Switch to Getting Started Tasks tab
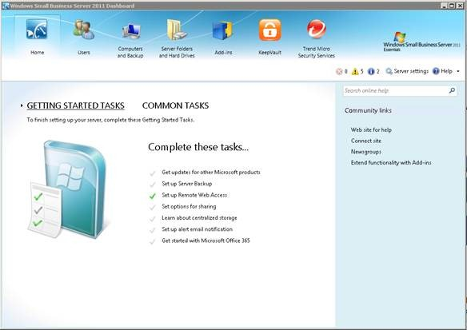 76,105
